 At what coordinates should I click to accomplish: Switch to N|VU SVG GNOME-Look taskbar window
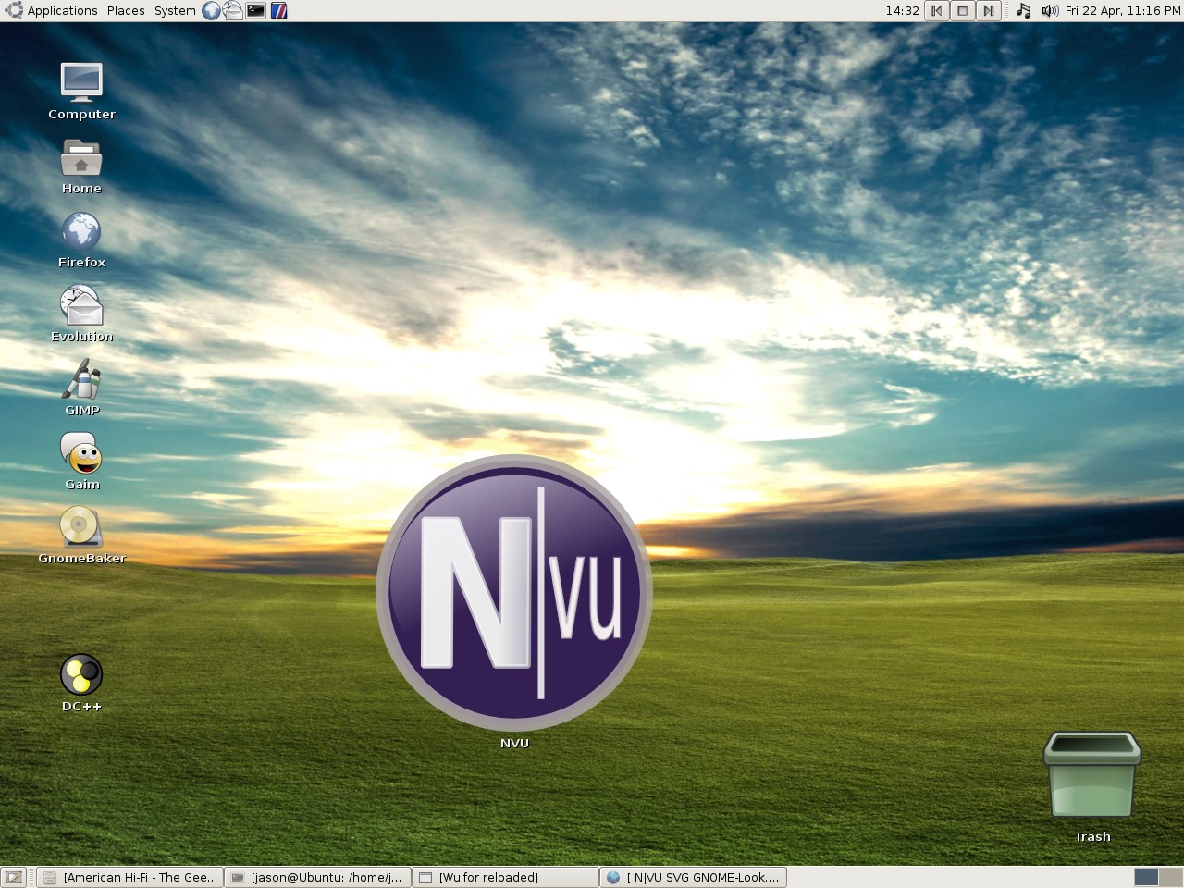click(693, 878)
